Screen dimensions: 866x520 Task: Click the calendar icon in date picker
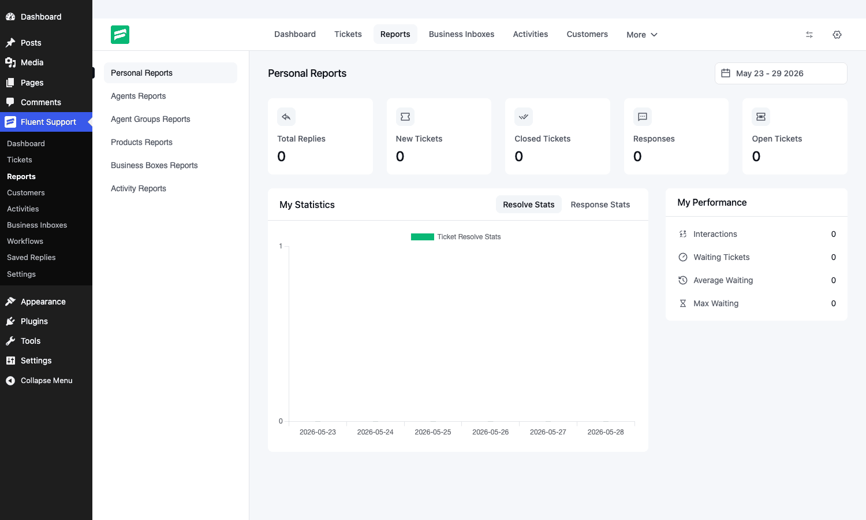726,73
